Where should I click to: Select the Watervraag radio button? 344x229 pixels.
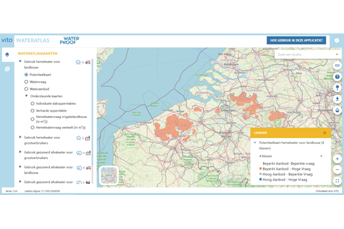pos(26,82)
